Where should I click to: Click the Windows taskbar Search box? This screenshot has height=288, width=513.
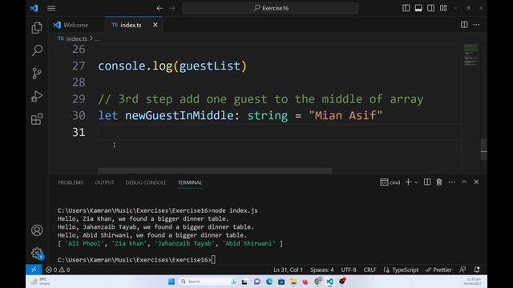click(x=208, y=282)
